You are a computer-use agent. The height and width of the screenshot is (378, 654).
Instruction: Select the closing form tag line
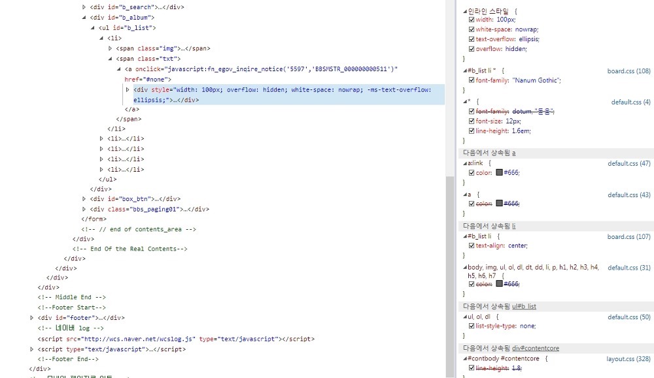(94, 219)
